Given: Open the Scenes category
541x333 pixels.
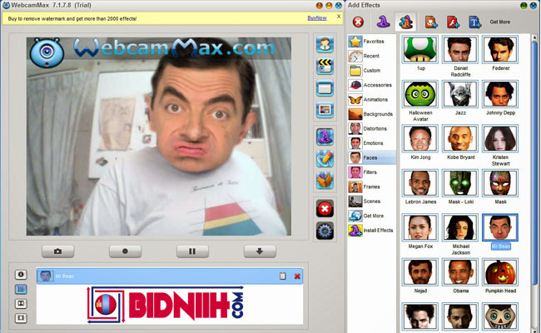Looking at the screenshot, I should (371, 201).
